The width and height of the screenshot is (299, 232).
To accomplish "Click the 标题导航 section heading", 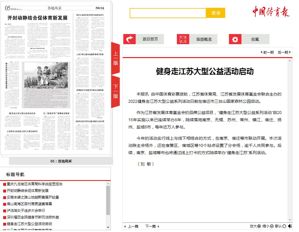I will click(15, 174).
